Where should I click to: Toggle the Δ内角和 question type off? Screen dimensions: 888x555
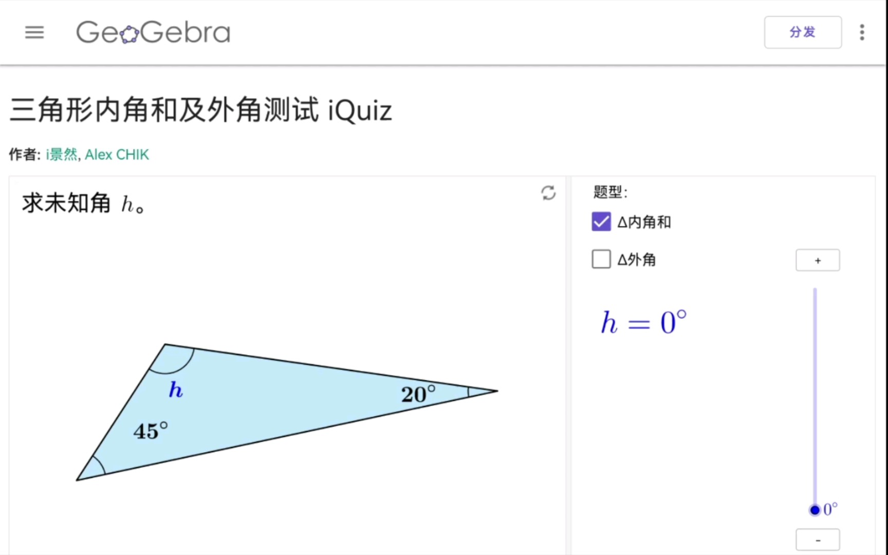tap(600, 221)
